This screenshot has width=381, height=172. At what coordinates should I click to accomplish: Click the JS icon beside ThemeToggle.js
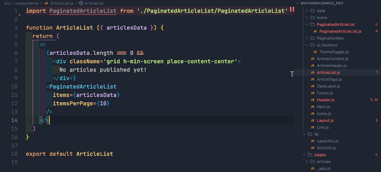click(315, 52)
